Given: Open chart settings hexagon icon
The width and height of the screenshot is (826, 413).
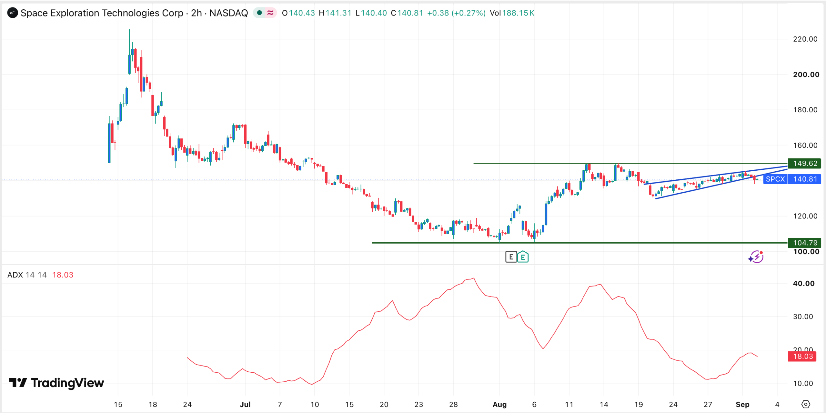Looking at the screenshot, I should click(x=806, y=404).
